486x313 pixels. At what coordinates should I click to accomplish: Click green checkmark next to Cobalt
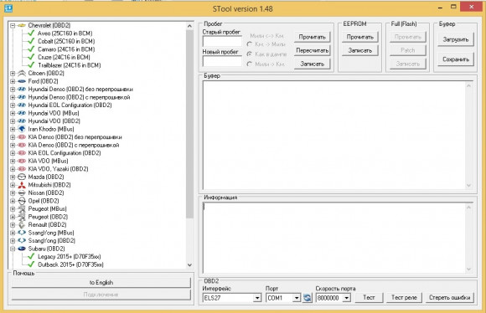click(x=31, y=41)
